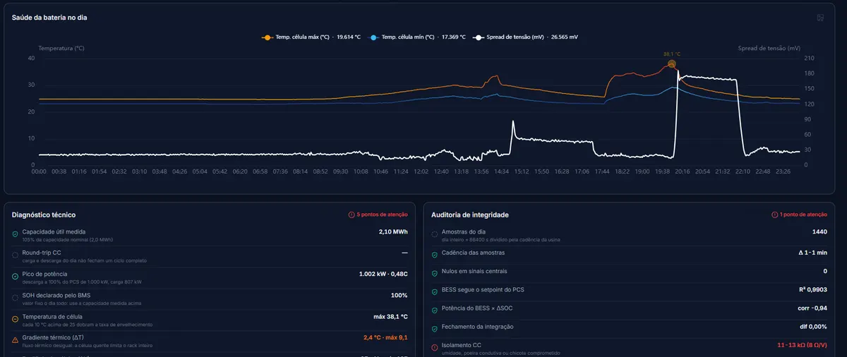This screenshot has width=847, height=357.
Task: Click the '2,10 MWh' capacity value
Action: 393,231
